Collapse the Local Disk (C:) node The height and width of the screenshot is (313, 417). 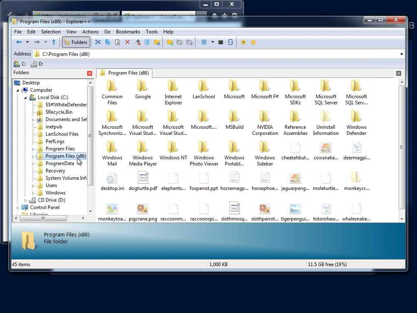click(x=25, y=98)
